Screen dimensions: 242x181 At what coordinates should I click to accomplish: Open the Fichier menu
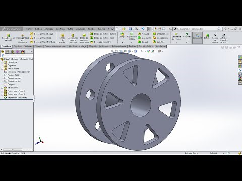29,29
